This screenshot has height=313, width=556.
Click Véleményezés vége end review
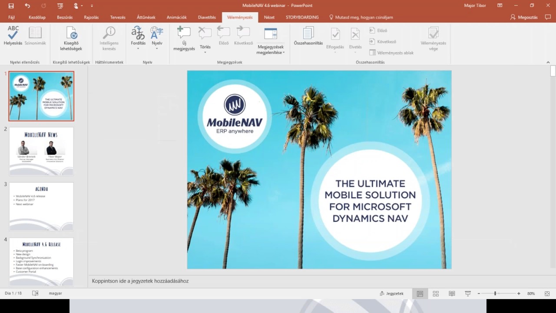[x=433, y=38]
